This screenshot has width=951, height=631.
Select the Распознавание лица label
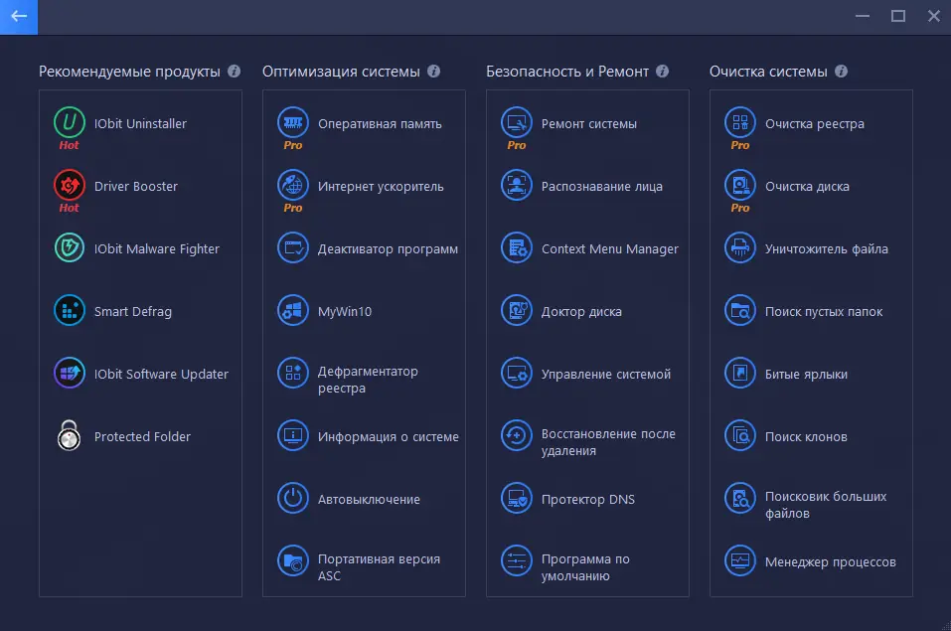pos(601,186)
